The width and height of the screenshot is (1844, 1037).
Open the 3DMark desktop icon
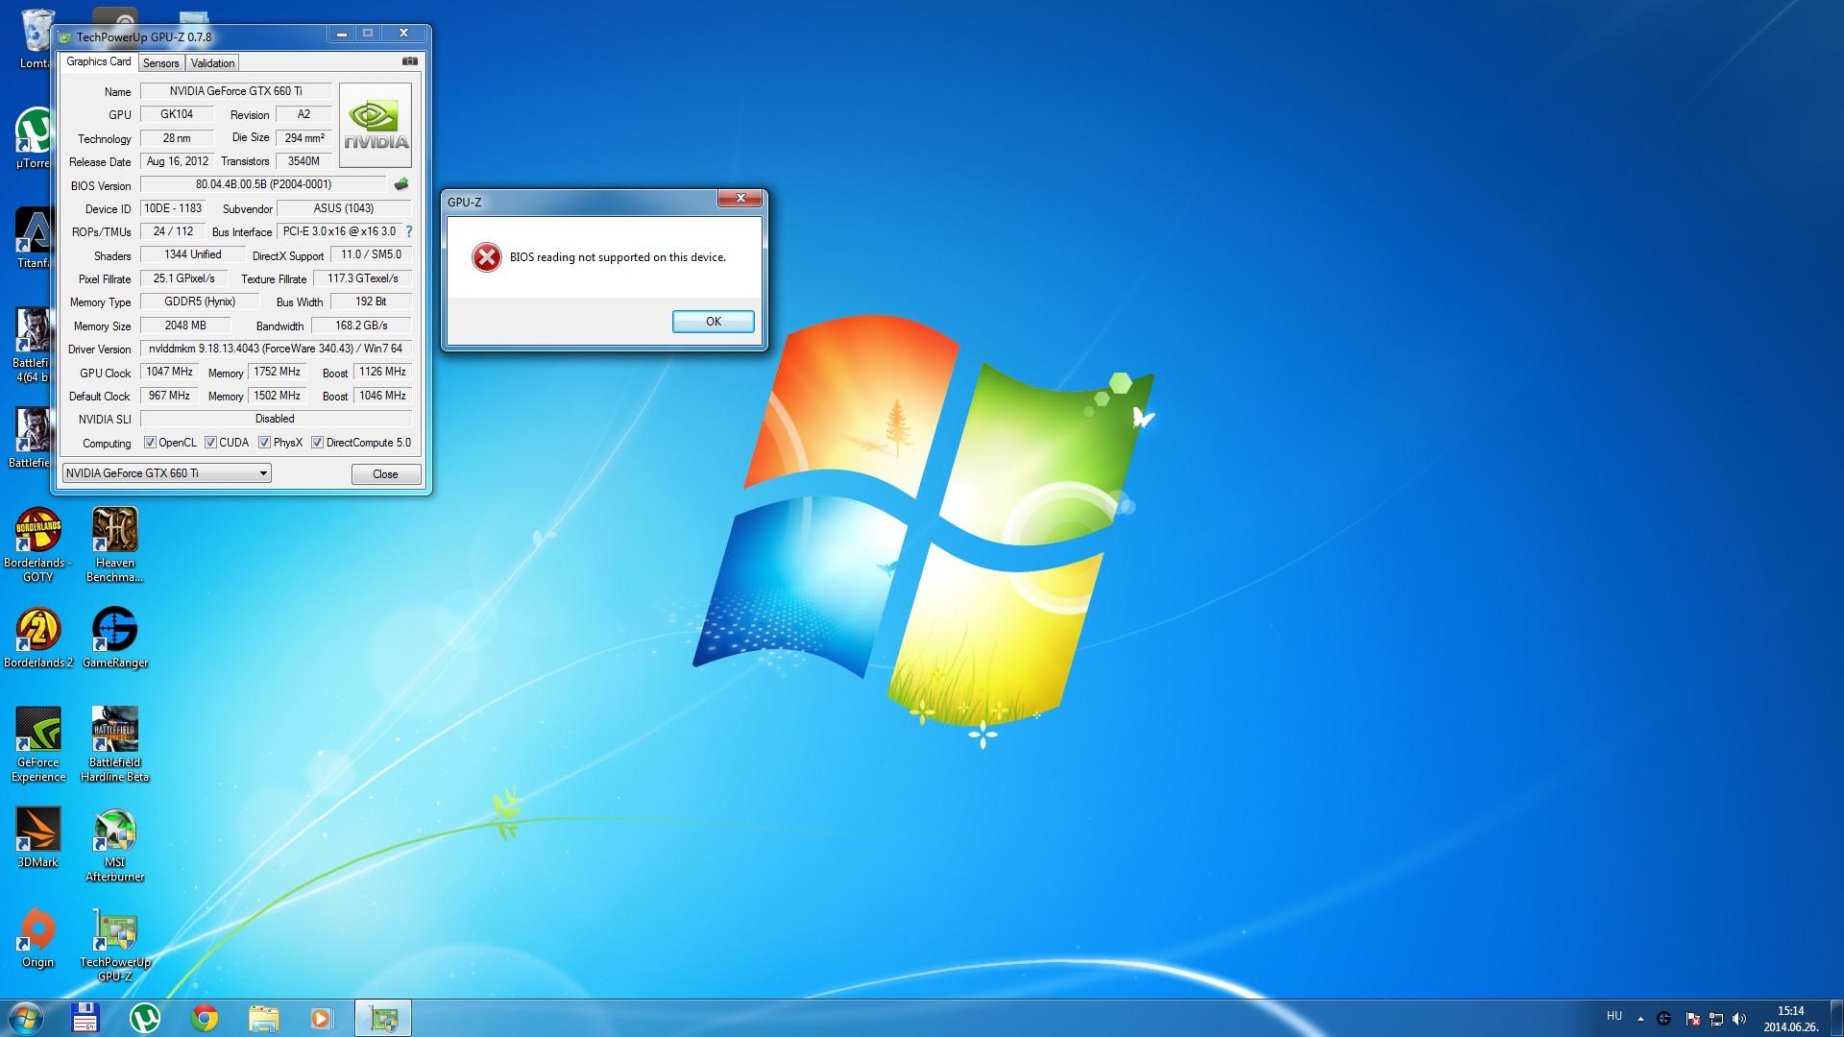pos(37,838)
